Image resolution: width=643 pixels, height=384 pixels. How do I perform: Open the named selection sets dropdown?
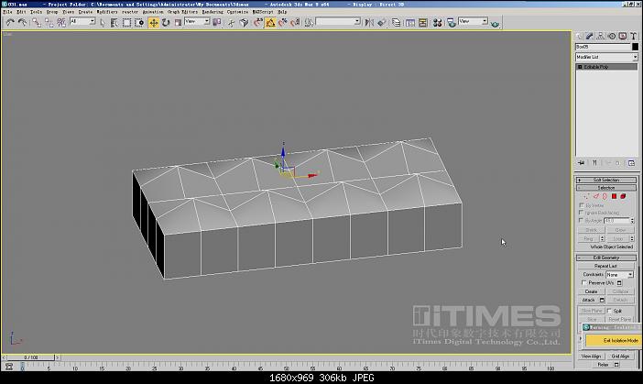[338, 21]
